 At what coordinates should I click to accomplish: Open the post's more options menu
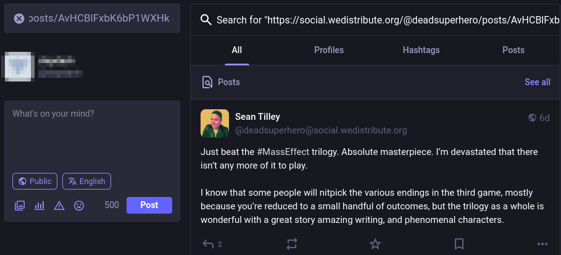coord(542,245)
